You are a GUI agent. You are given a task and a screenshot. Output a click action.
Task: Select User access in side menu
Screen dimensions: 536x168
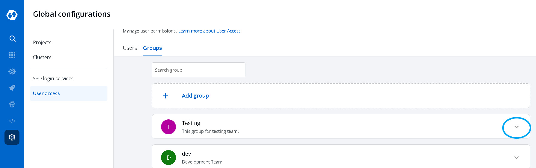point(46,93)
